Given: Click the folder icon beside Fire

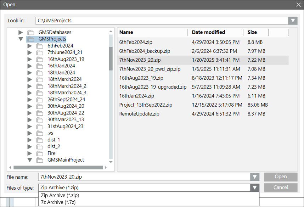Looking at the screenshot, I should click(39, 153).
